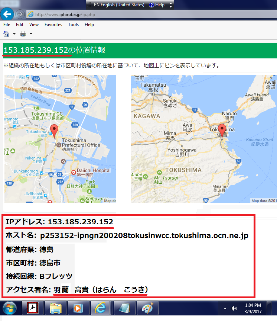Open the clock app taskbar icon
Viewport: 277px width, 321px height.
pos(33,308)
